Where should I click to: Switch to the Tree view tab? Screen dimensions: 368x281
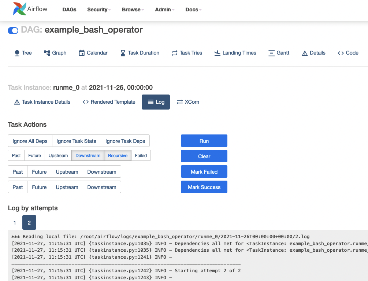(x=23, y=53)
